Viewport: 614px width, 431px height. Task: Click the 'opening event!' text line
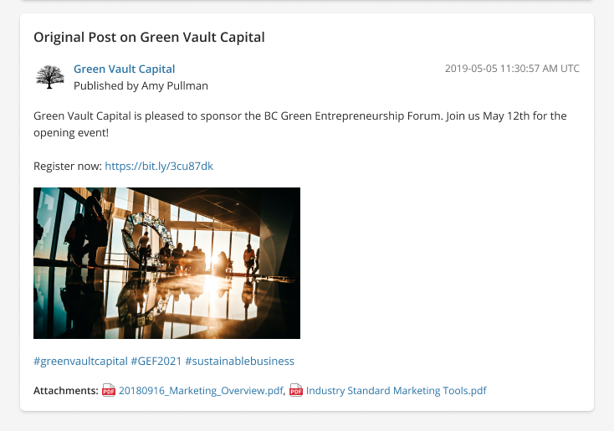(x=71, y=133)
